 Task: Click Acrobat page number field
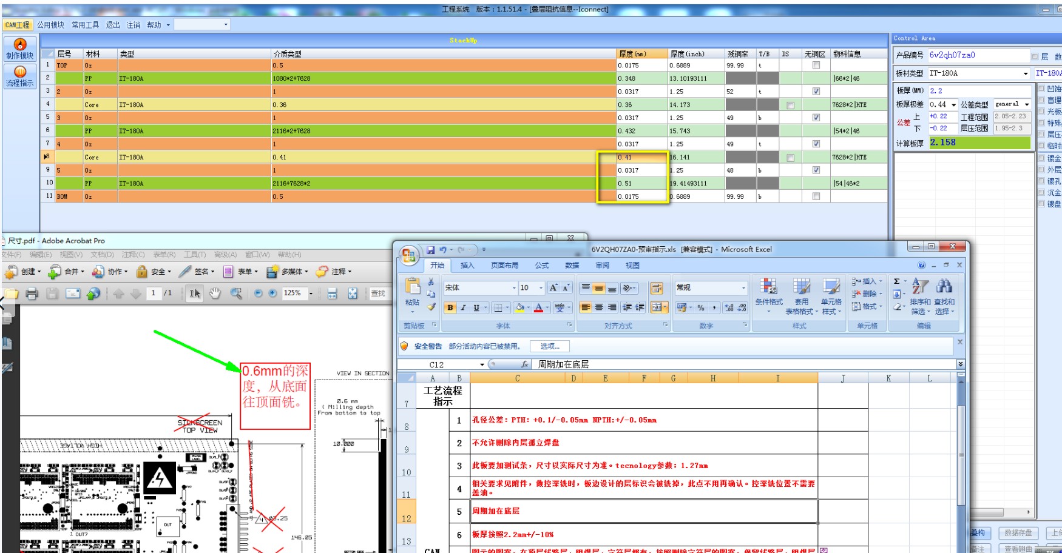coord(154,293)
